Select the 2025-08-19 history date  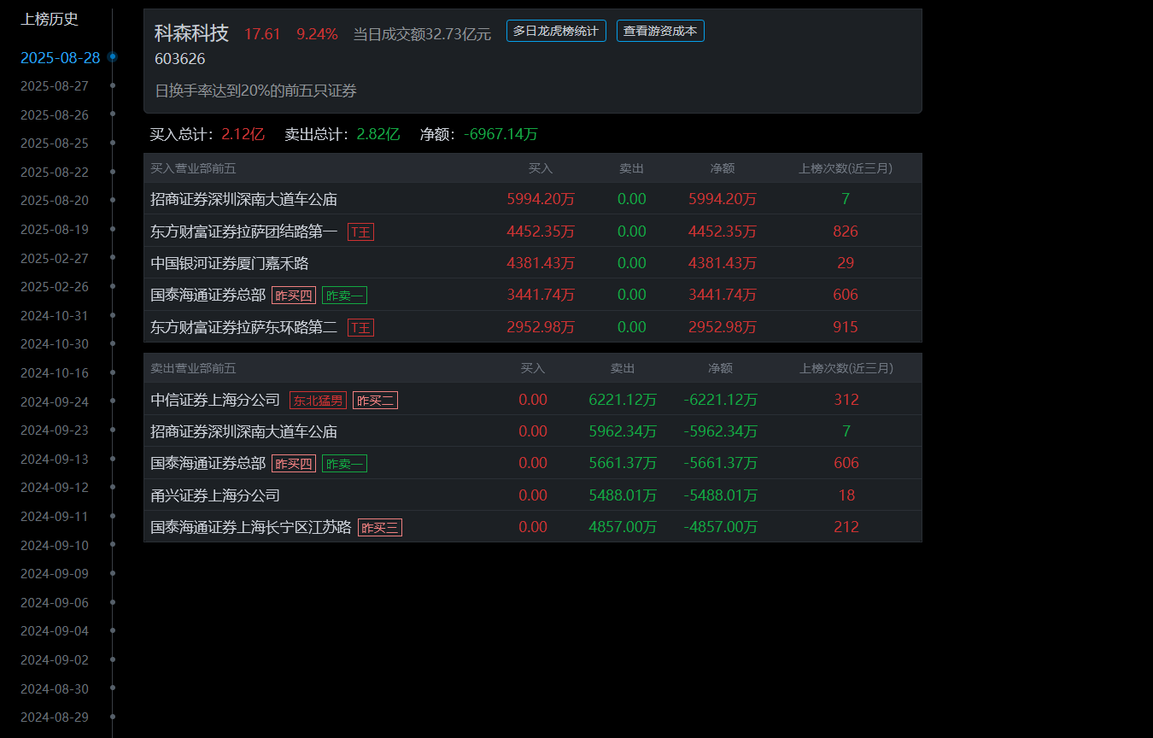point(55,230)
